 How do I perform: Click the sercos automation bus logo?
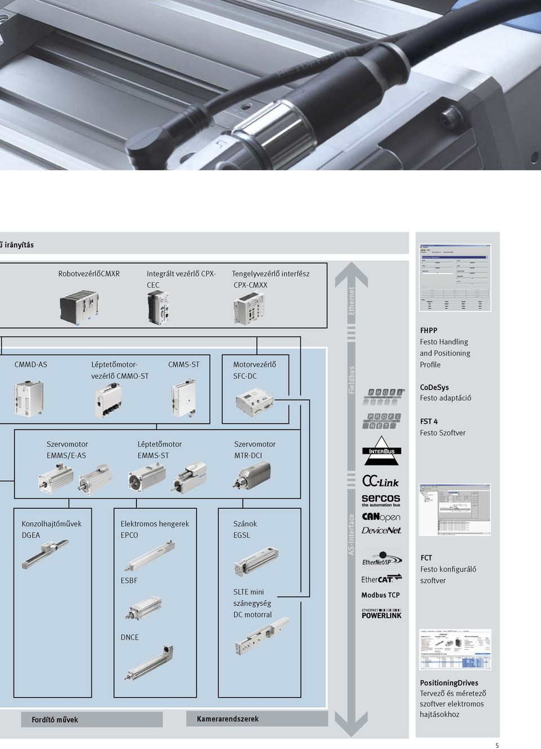coord(381,500)
